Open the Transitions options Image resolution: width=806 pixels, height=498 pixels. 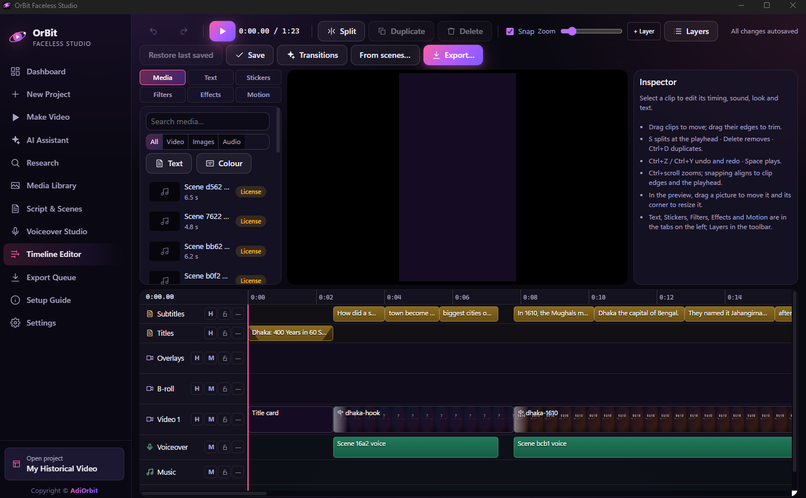313,55
